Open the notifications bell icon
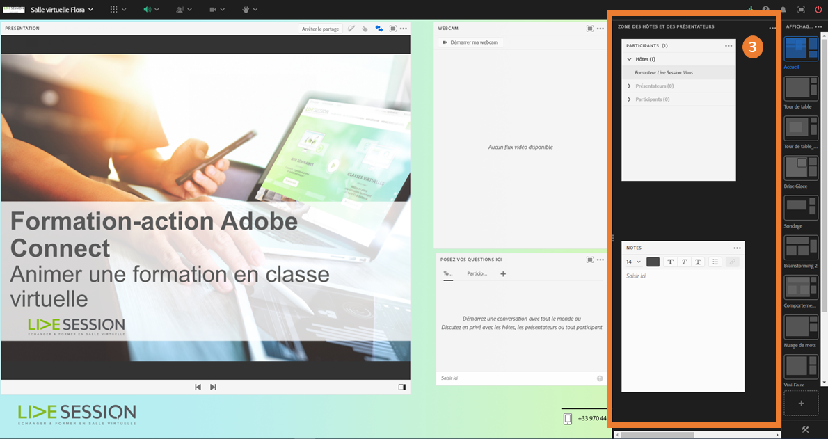Image resolution: width=828 pixels, height=439 pixels. [783, 10]
